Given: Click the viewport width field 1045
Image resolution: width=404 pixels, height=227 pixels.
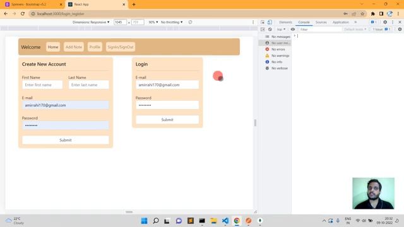Looking at the screenshot, I should click(x=120, y=22).
